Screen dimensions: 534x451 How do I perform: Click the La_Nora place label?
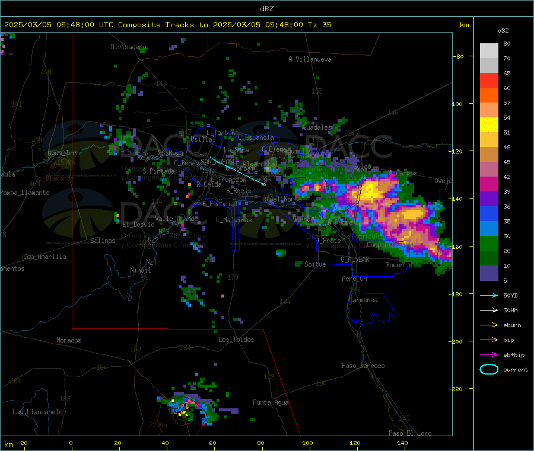[x=236, y=150]
